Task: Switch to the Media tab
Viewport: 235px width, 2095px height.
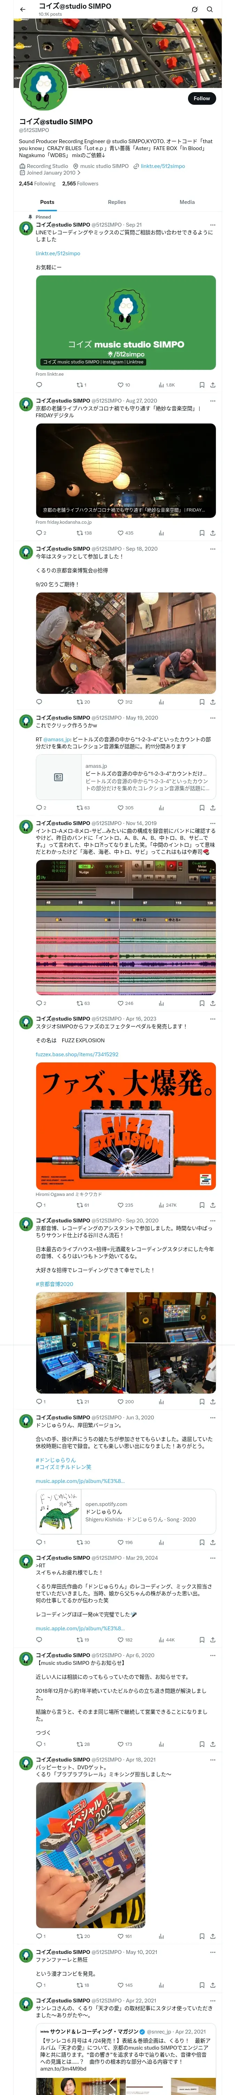Action: pos(187,202)
